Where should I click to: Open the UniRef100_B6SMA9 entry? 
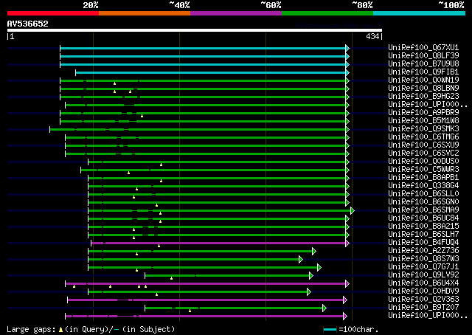pyautogui.click(x=423, y=210)
